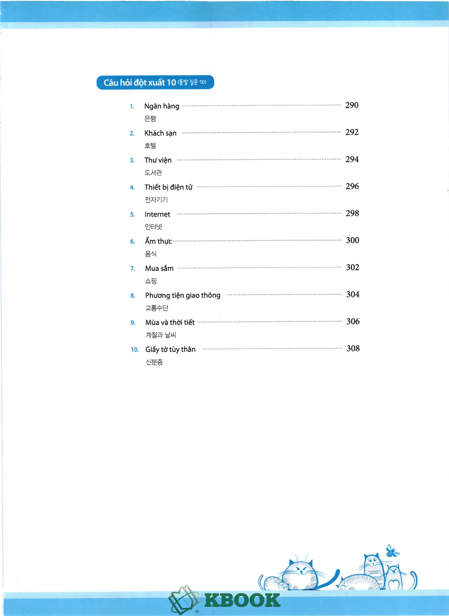Screen dimensions: 449x616
Task: Go to the "Thư viện" chapter entry
Action: 158,160
